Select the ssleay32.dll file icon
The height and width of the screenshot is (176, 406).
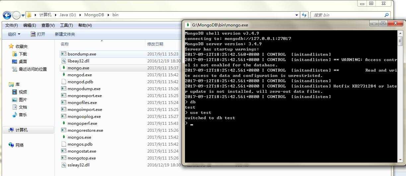tap(64, 165)
